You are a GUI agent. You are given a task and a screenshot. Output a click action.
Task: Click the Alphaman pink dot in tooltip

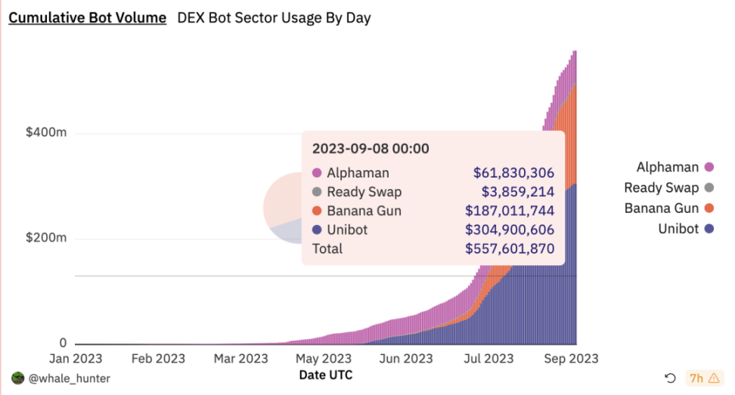click(x=317, y=173)
